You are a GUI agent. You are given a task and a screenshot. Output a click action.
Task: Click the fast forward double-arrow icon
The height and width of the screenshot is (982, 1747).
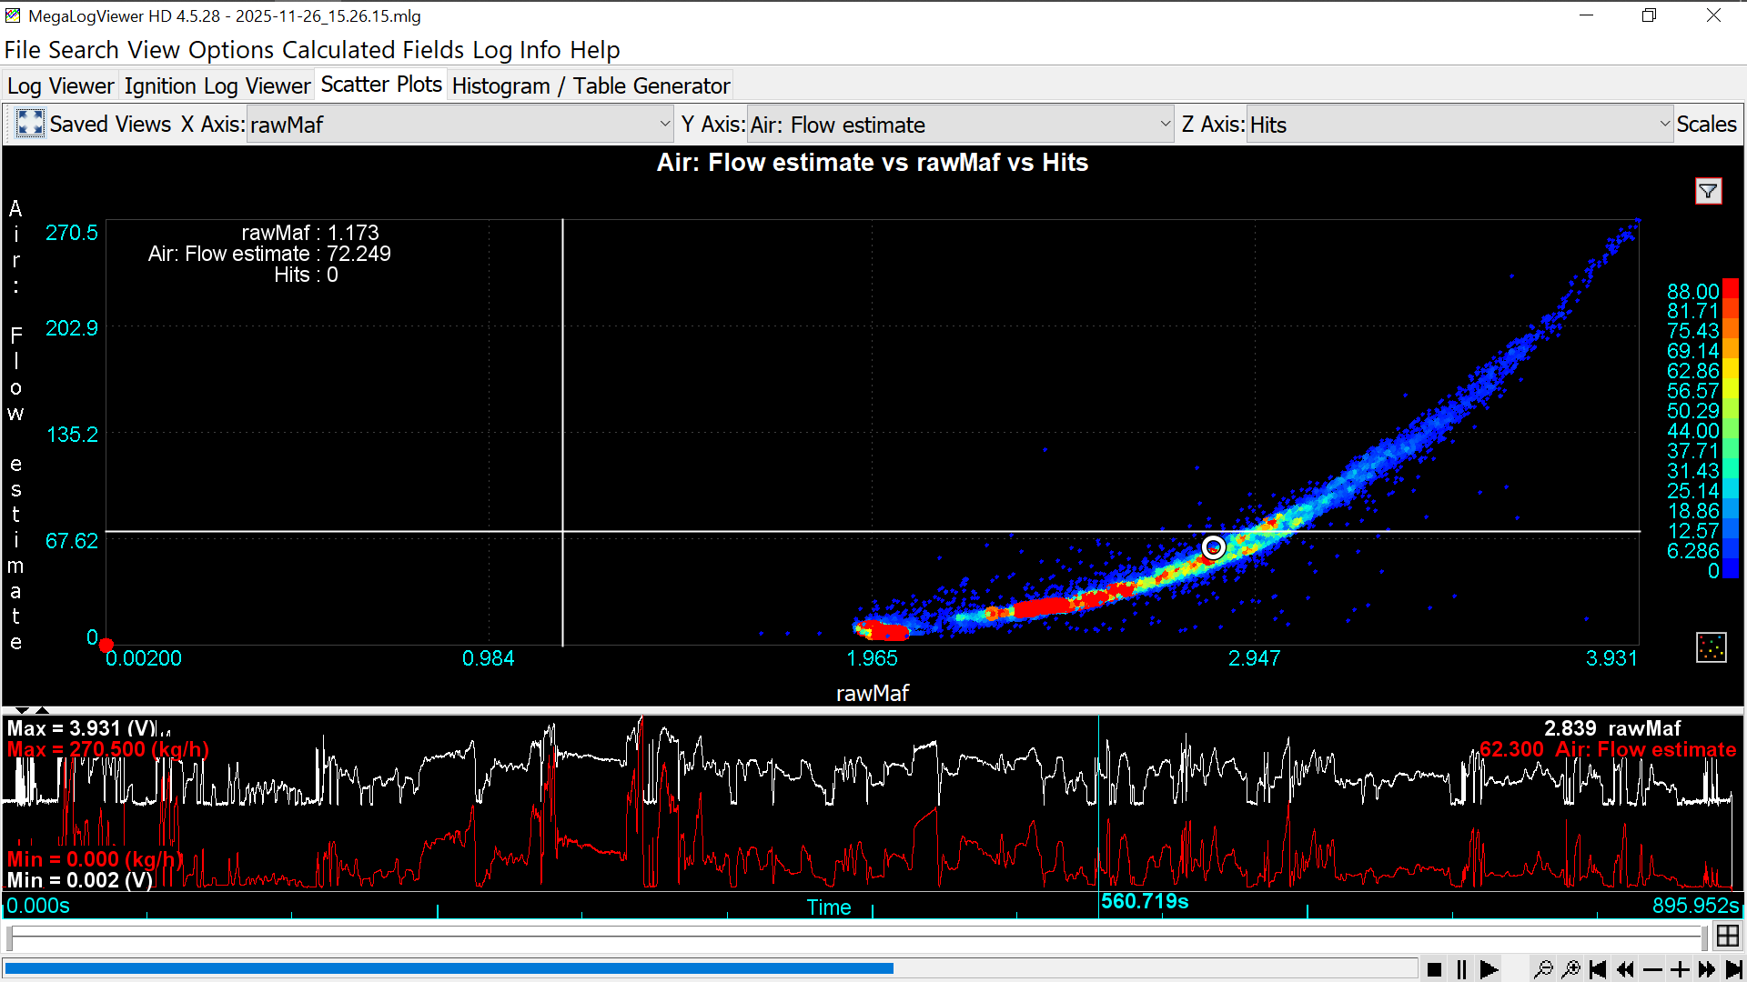pyautogui.click(x=1707, y=969)
